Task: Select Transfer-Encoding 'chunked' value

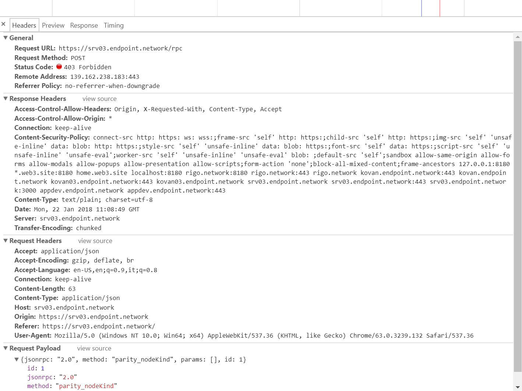Action: point(89,228)
